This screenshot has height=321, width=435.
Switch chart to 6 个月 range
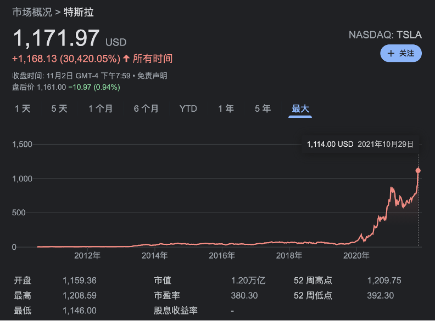coord(146,108)
